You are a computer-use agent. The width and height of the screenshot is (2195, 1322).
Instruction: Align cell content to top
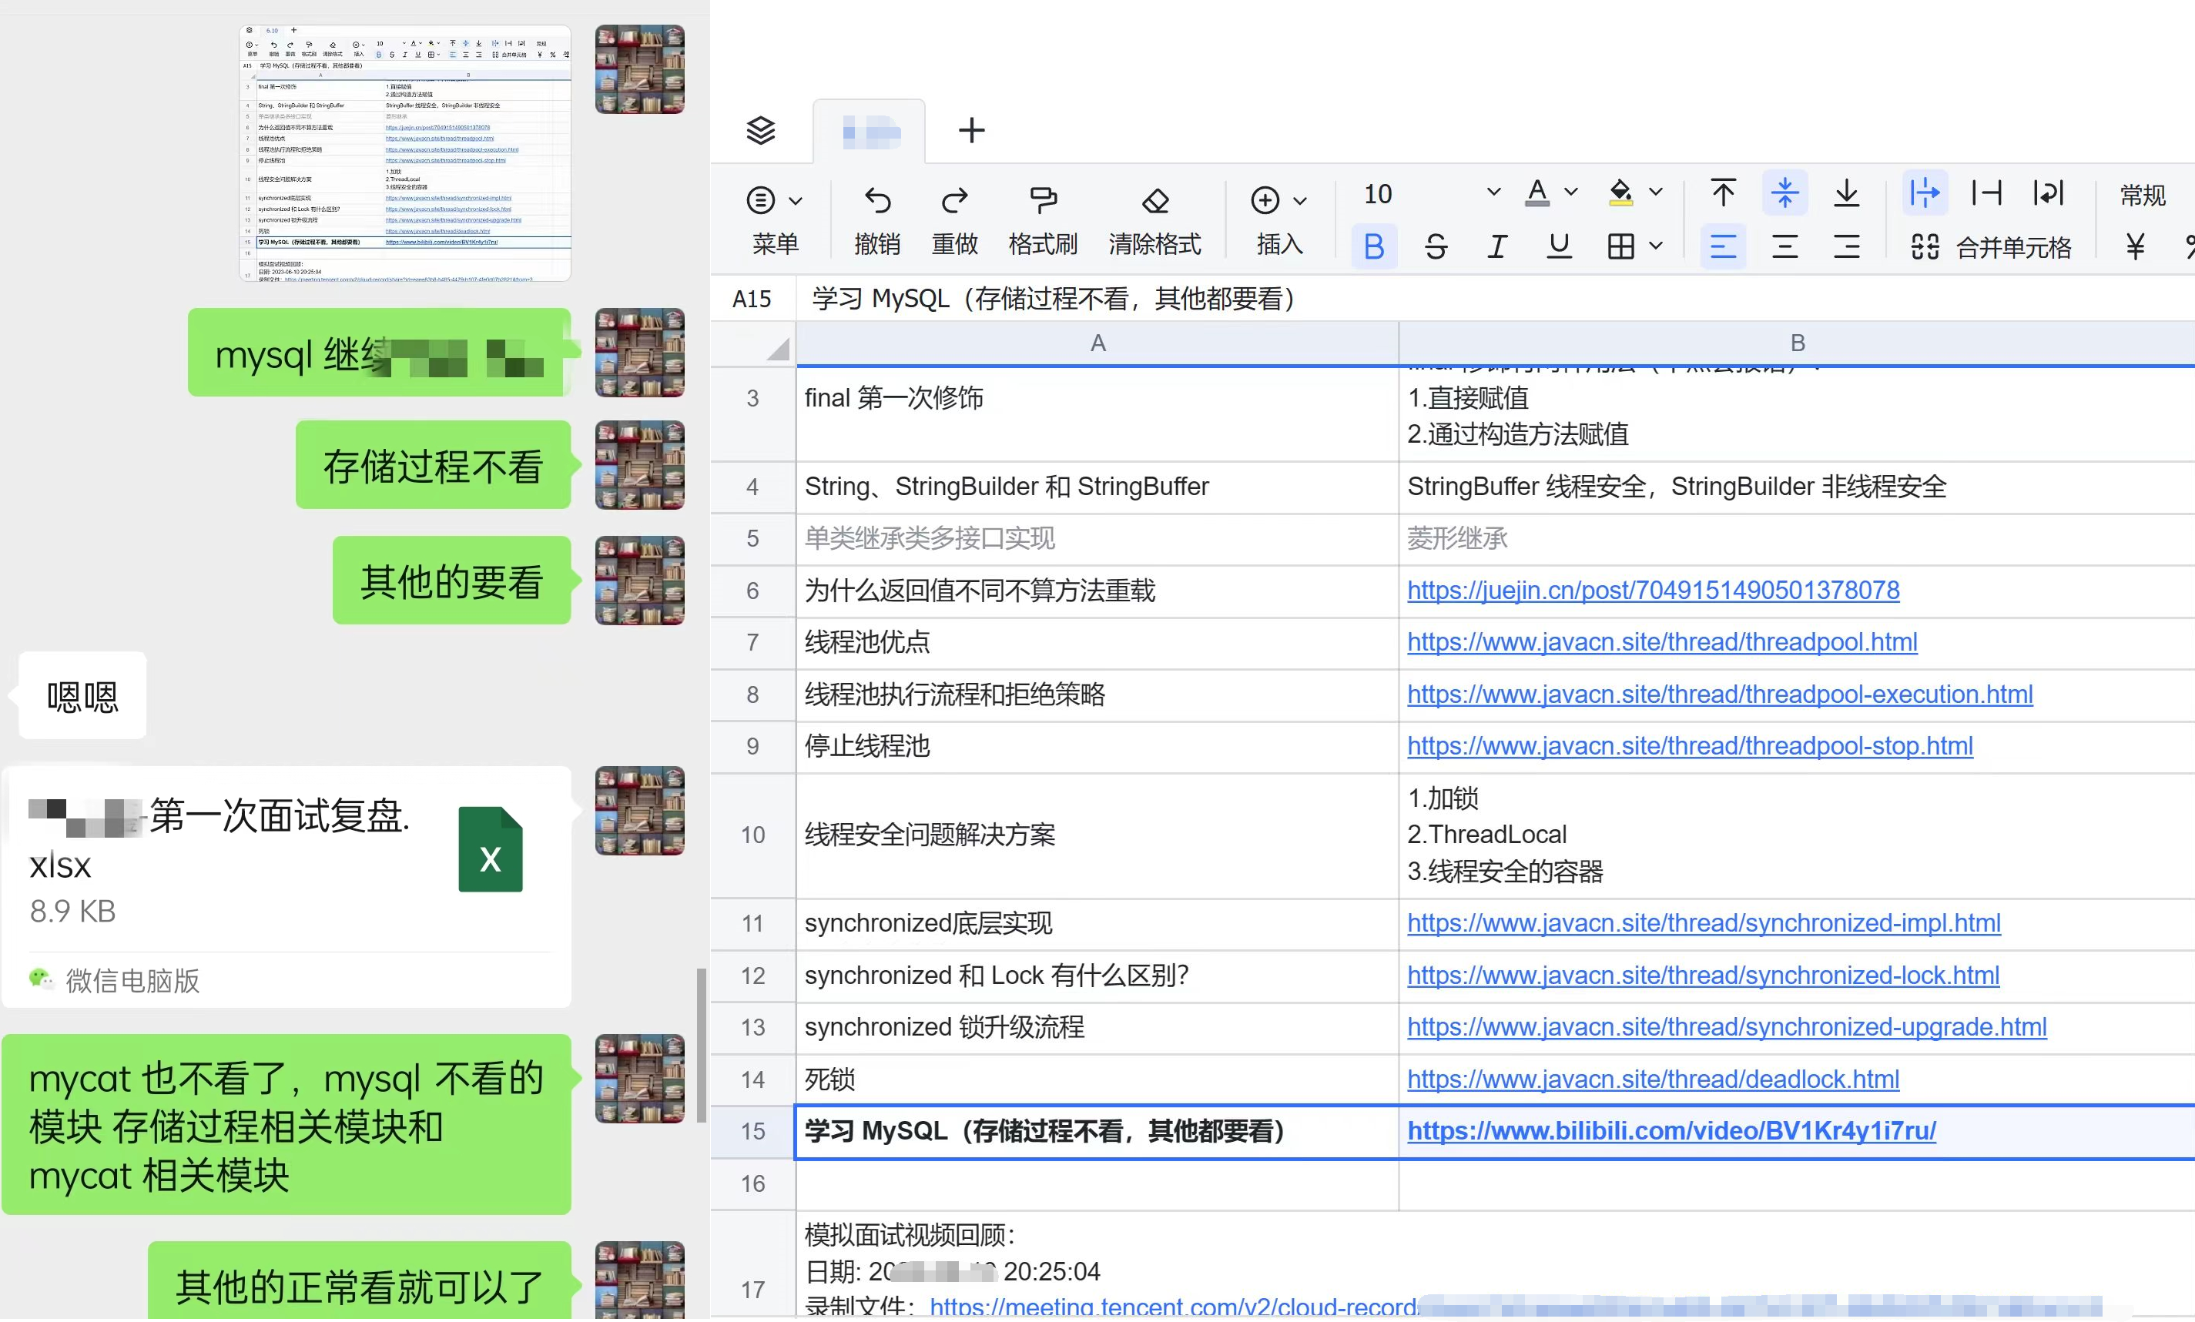(1723, 192)
